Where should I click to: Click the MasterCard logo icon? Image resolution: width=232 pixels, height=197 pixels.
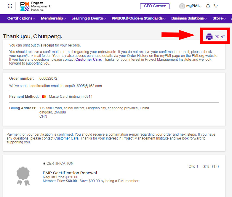[x=44, y=97]
